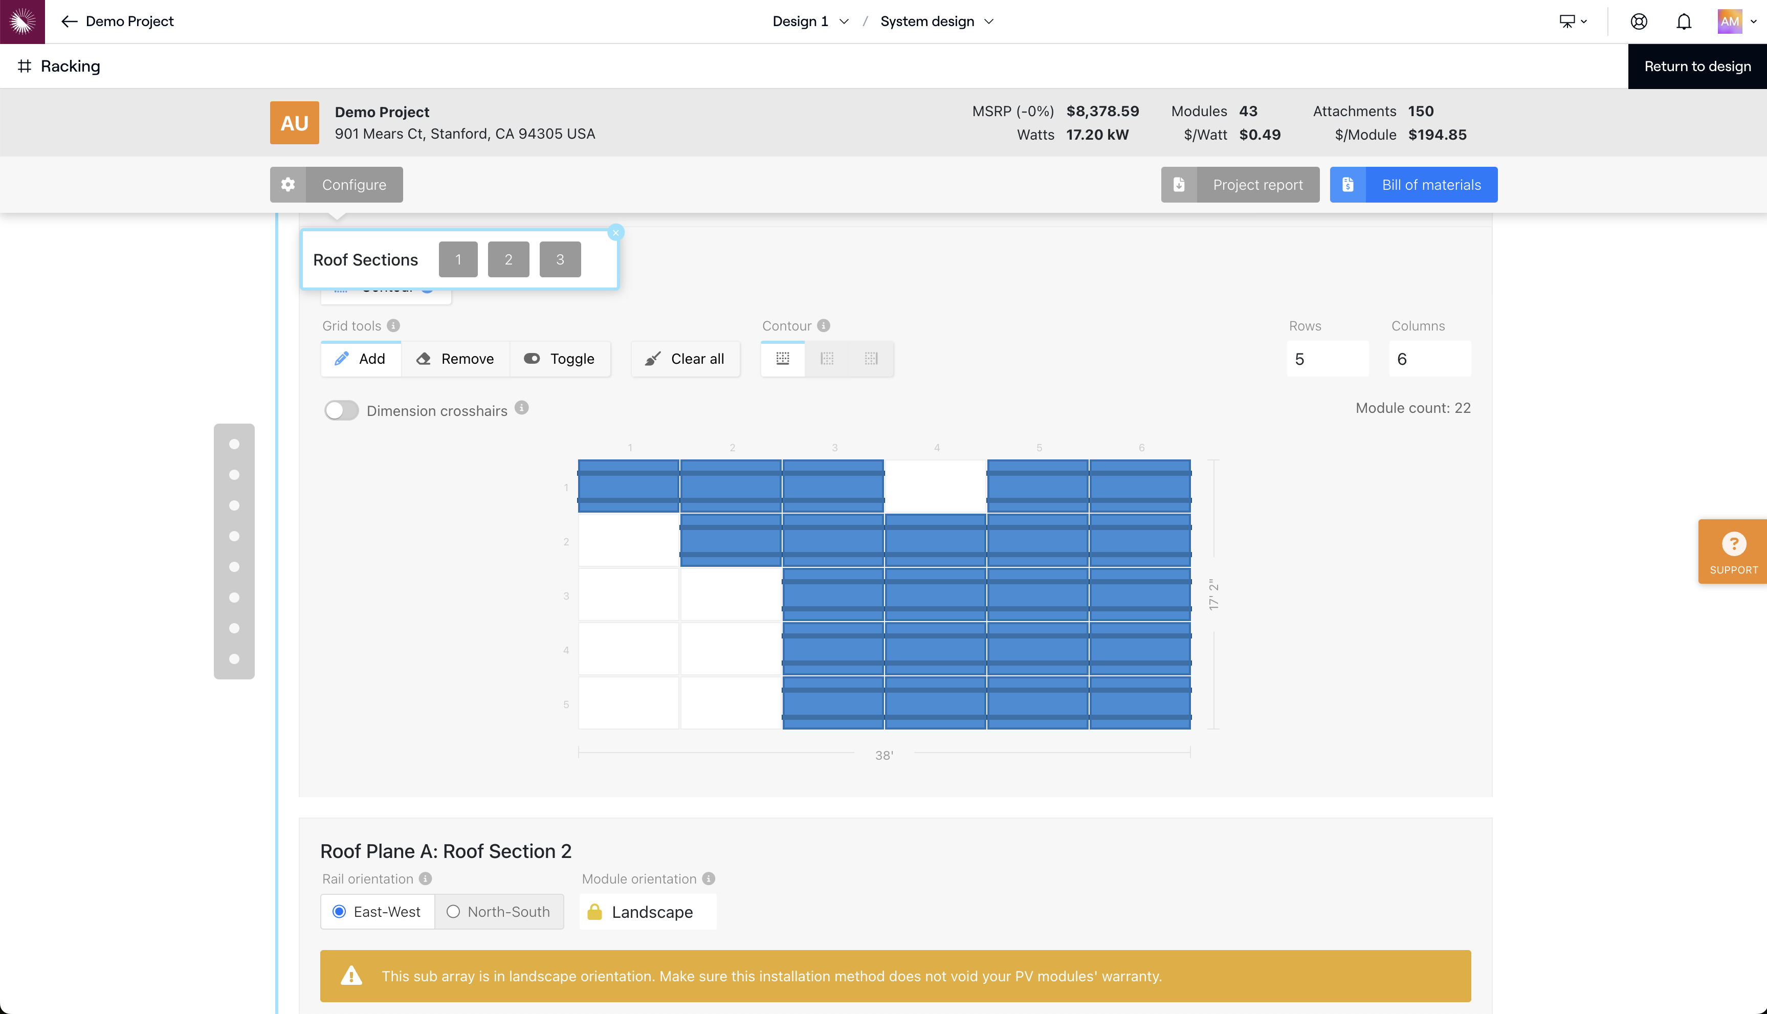Select the third Contour layout icon
Screen dimensions: 1767x1014
pos(871,359)
